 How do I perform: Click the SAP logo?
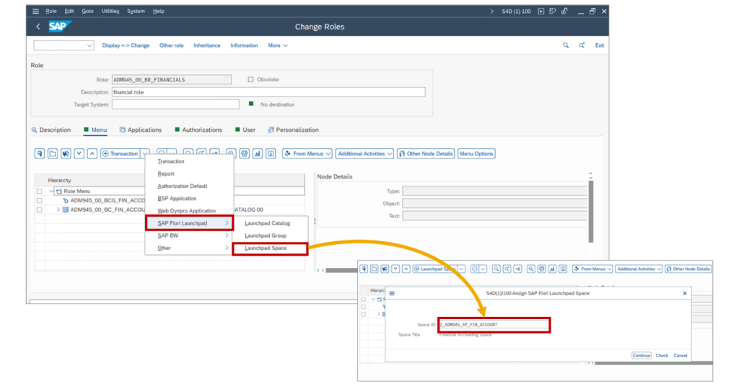[59, 27]
